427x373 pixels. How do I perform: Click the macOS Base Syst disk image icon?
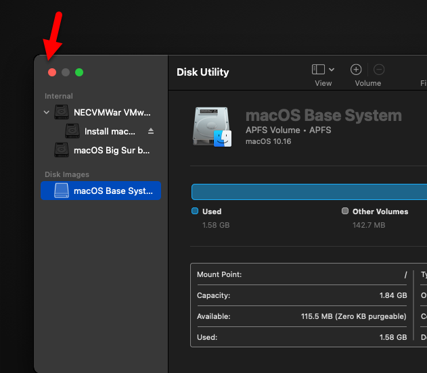click(x=62, y=191)
